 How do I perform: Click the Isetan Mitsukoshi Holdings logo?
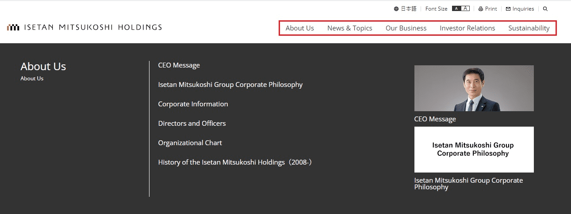[x=84, y=27]
